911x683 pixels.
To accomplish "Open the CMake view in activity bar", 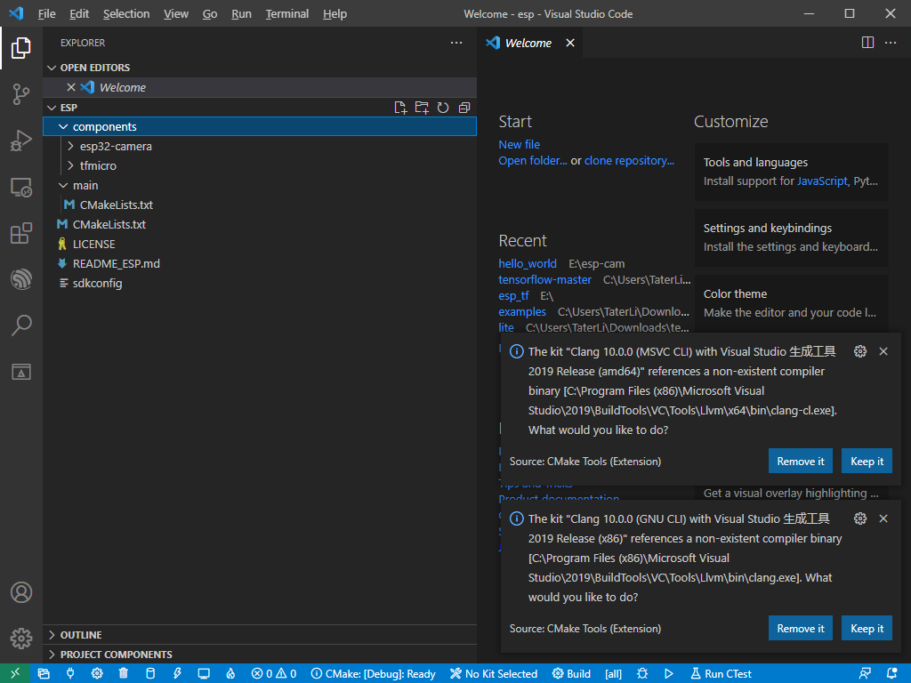I will click(21, 372).
